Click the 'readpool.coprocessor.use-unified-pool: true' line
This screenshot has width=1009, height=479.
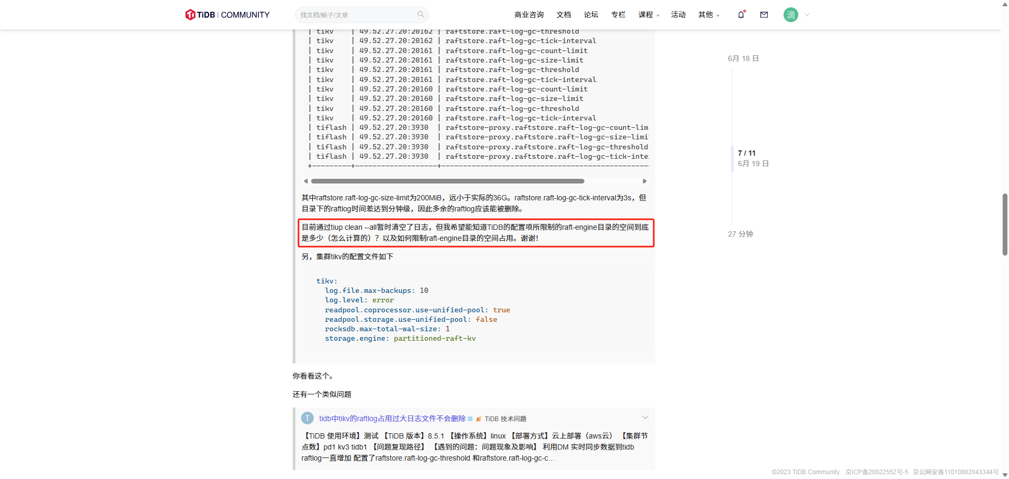coord(417,310)
